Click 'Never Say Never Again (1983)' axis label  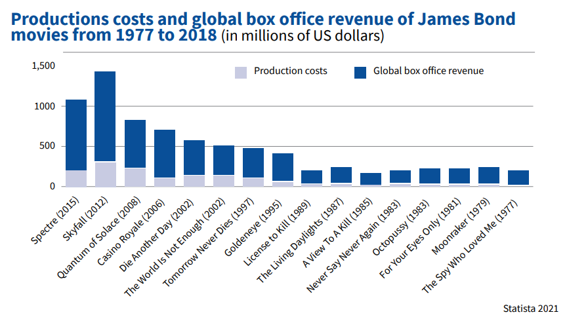354,246
